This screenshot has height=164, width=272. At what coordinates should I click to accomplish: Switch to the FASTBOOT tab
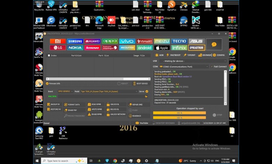point(173,55)
